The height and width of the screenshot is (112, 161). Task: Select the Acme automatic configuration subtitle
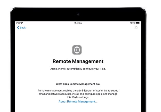point(78,69)
